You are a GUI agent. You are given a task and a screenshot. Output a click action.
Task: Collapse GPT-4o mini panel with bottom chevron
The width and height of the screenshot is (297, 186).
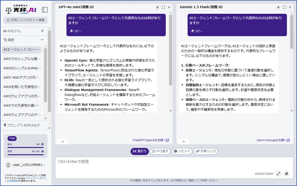click(x=63, y=142)
